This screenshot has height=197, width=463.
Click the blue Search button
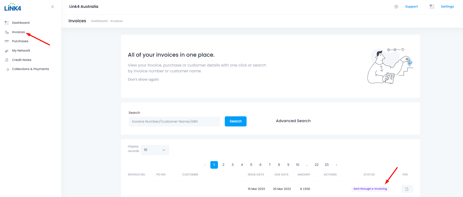coord(236,121)
